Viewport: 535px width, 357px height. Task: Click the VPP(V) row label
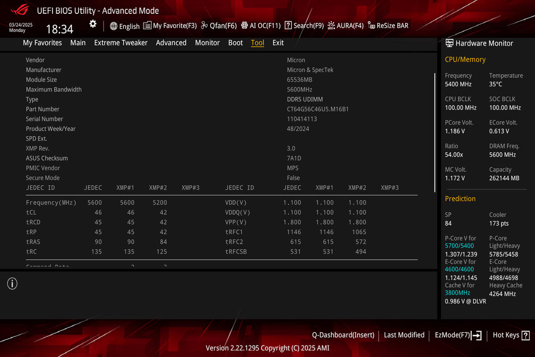[x=236, y=222]
